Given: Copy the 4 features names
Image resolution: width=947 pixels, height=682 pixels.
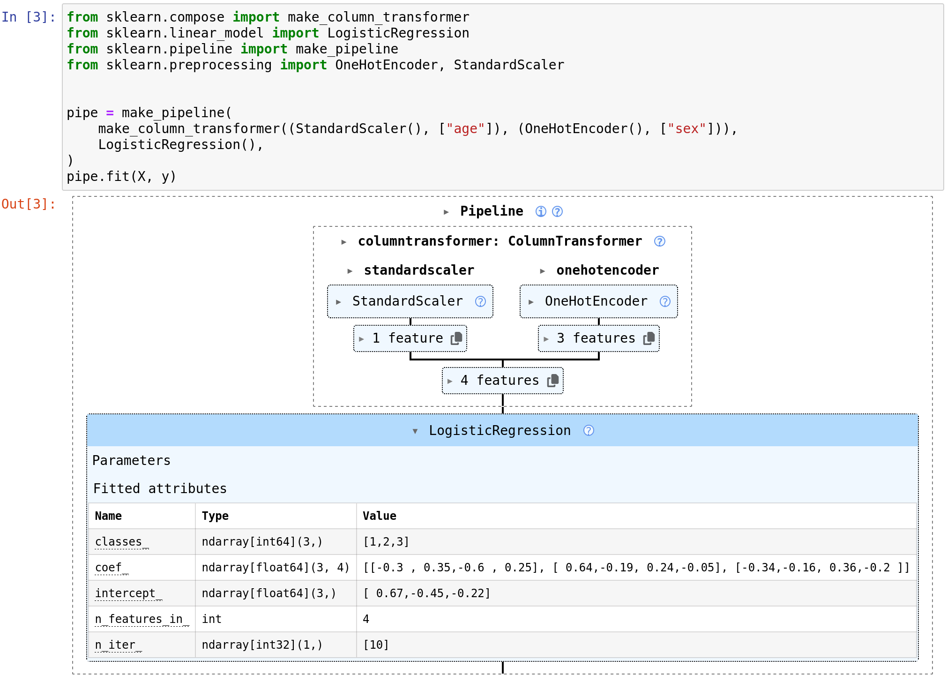Looking at the screenshot, I should [553, 381].
